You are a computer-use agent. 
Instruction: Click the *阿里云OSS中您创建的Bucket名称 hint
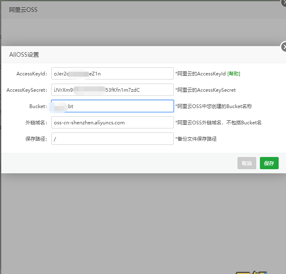point(214,106)
